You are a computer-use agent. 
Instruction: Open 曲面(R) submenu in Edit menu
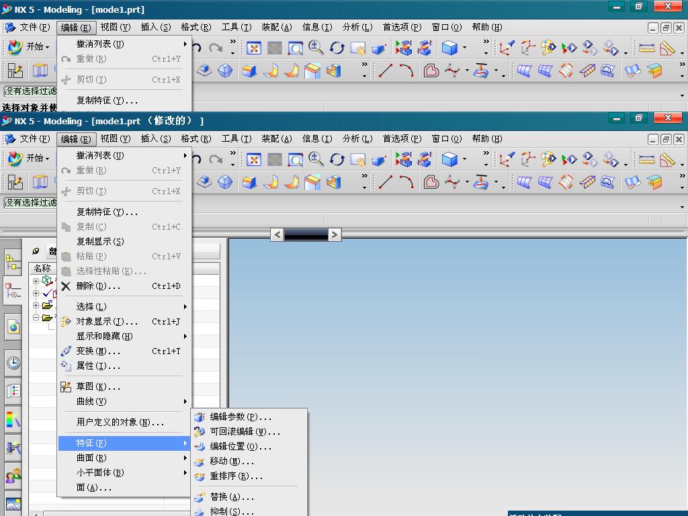pyautogui.click(x=124, y=458)
